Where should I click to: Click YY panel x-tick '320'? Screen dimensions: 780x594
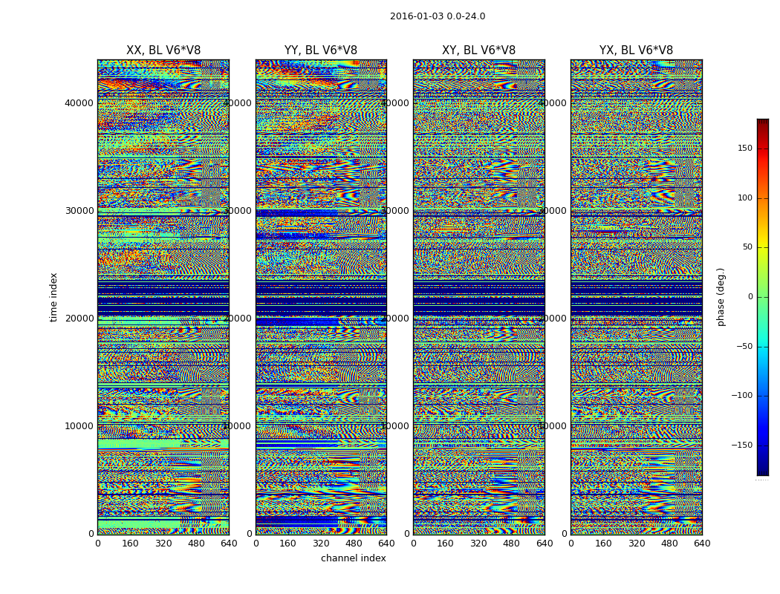322,544
